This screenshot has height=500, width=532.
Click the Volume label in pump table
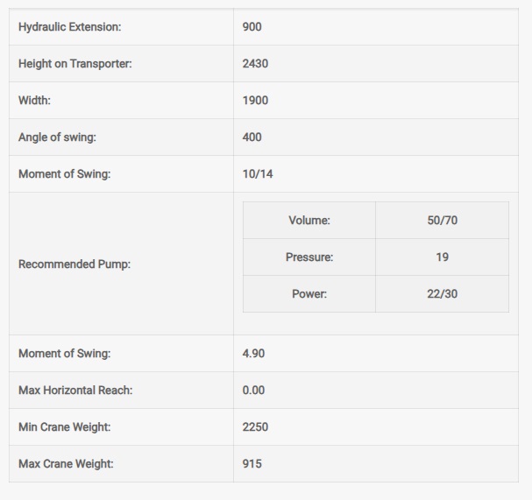(309, 221)
